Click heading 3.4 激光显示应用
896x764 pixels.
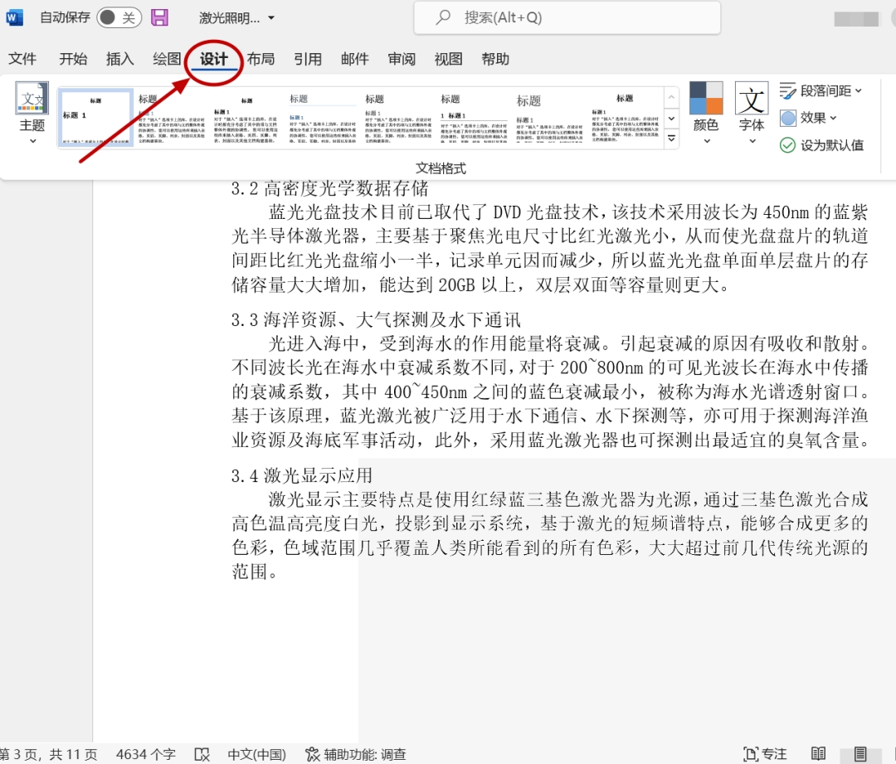(x=302, y=474)
